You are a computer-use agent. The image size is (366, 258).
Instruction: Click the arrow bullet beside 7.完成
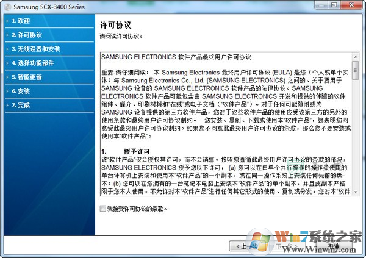(x=7, y=106)
